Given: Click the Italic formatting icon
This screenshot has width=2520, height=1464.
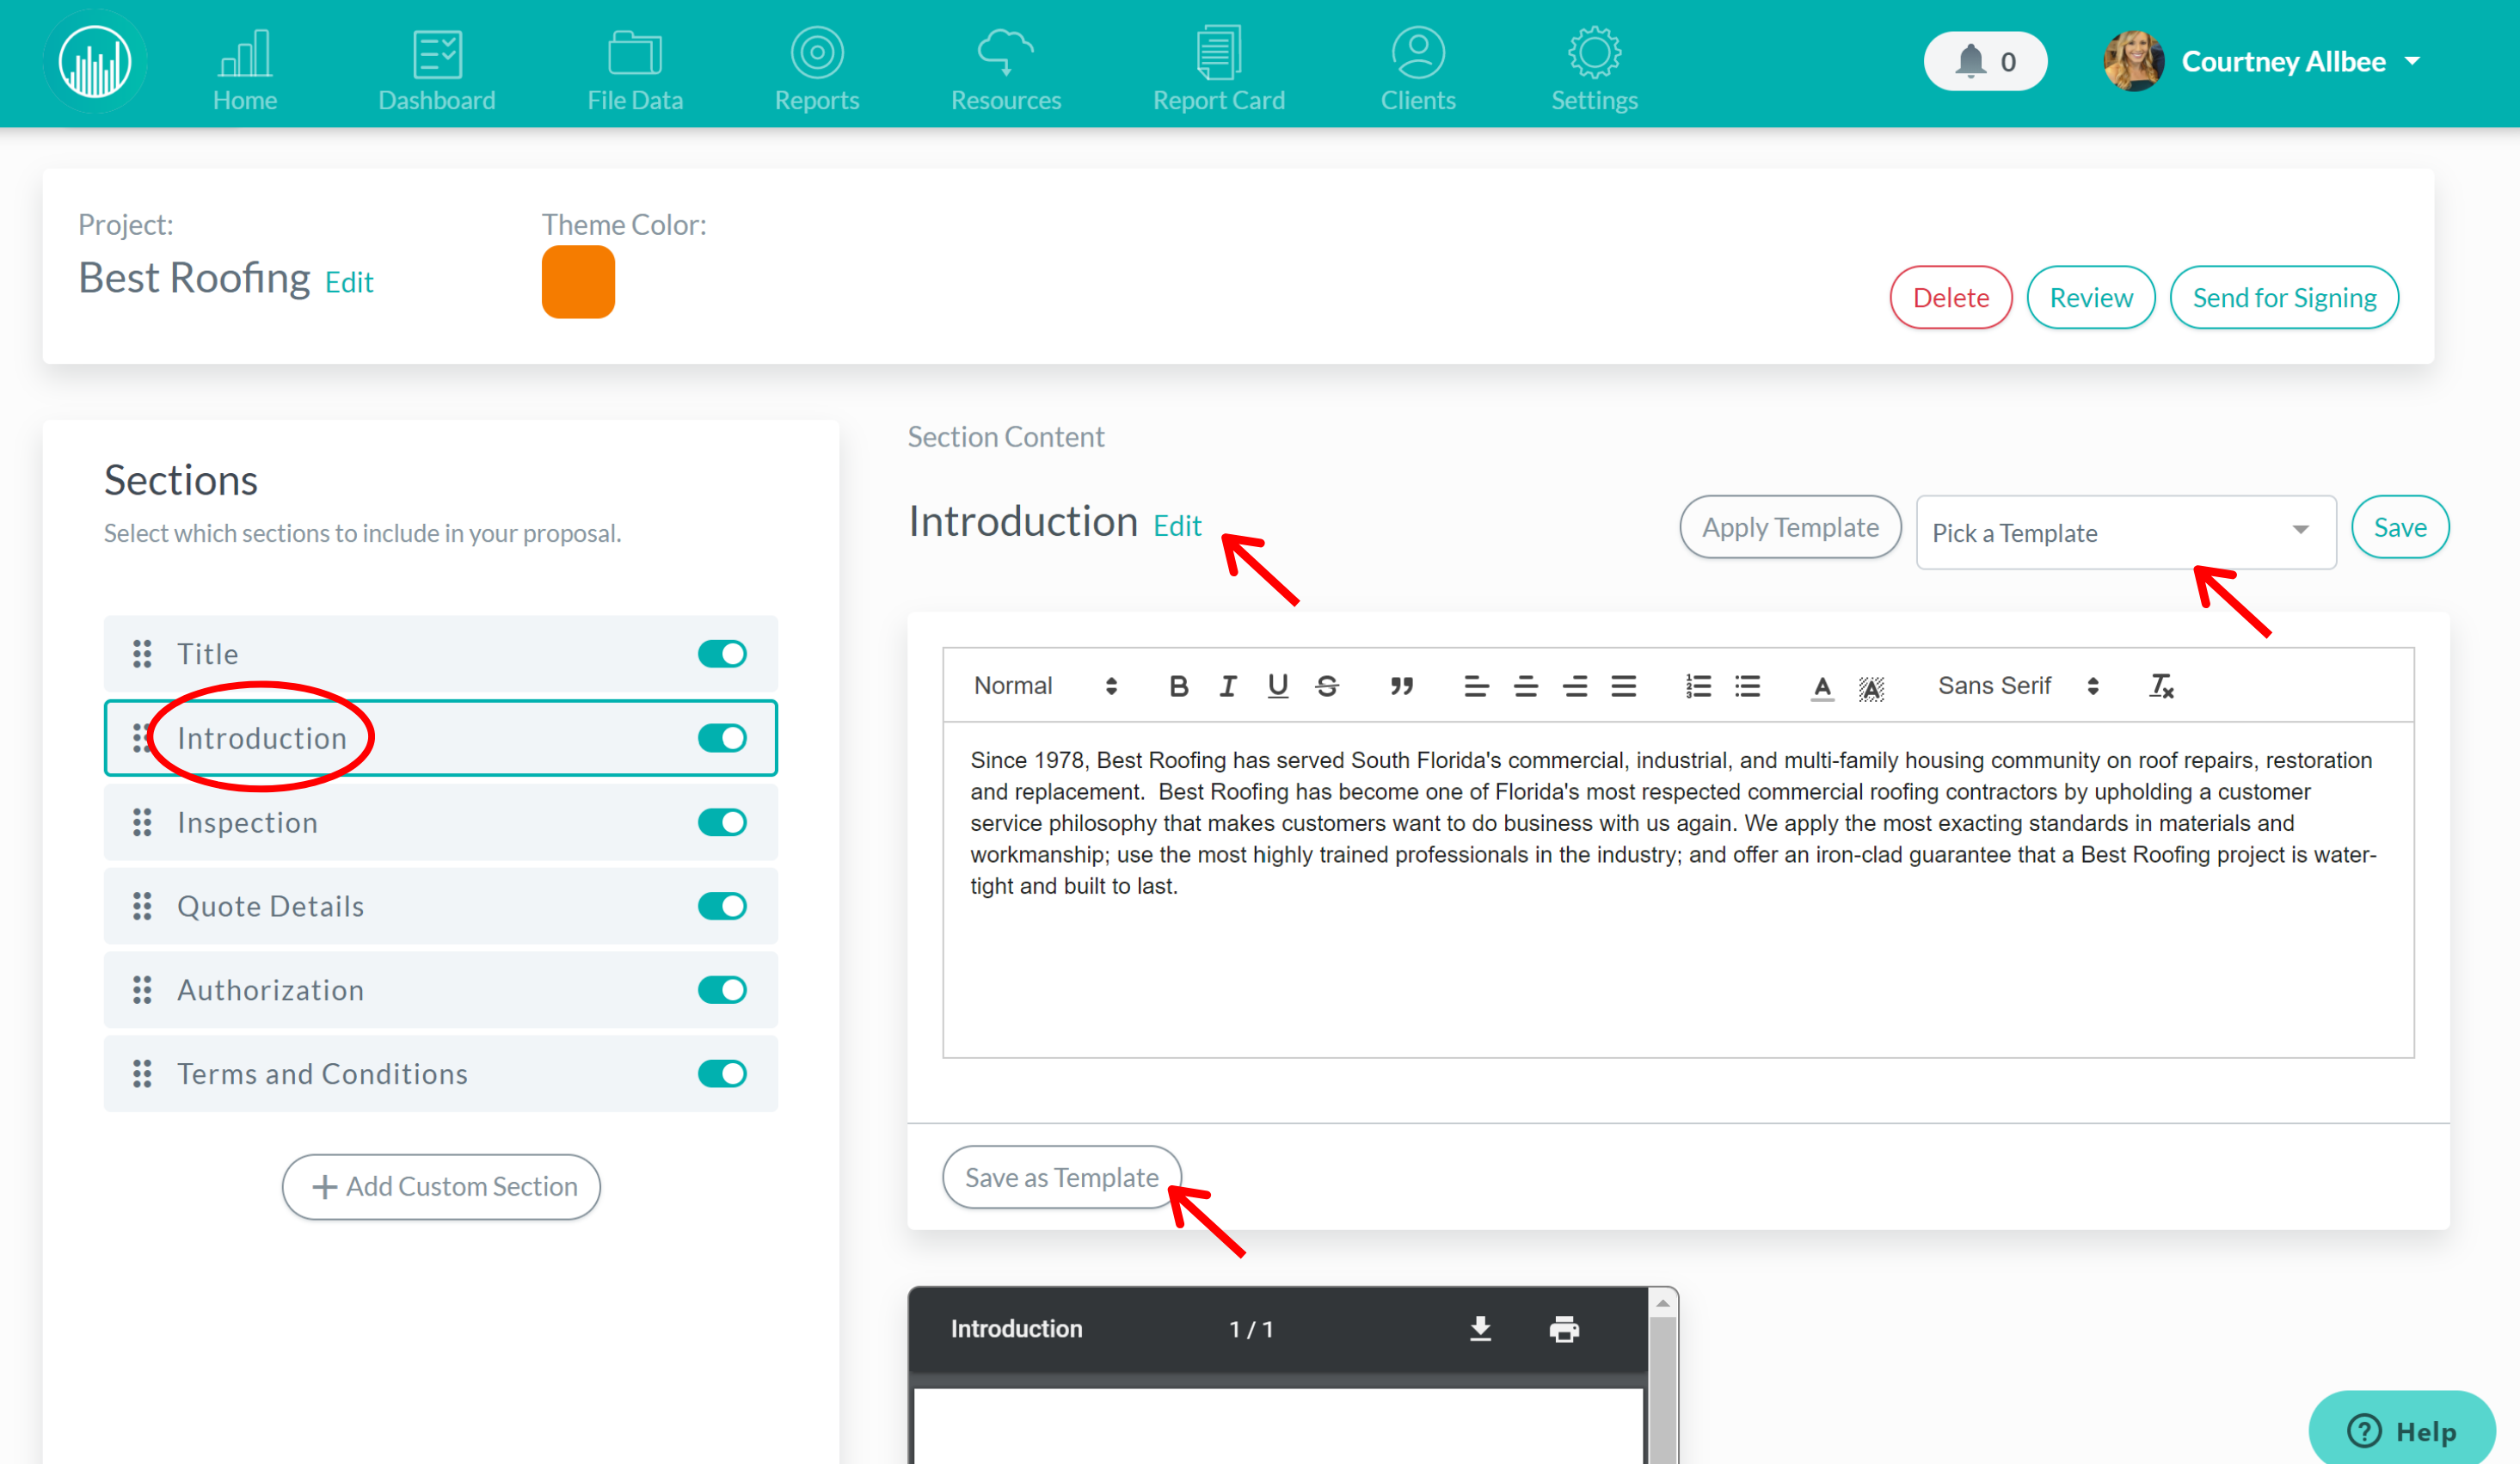Looking at the screenshot, I should tap(1227, 685).
